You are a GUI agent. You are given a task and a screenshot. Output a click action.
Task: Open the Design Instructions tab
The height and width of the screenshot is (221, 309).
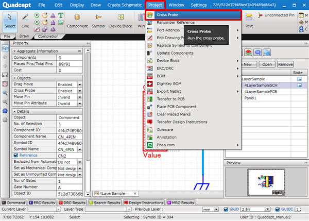pyautogui.click(x=144, y=202)
